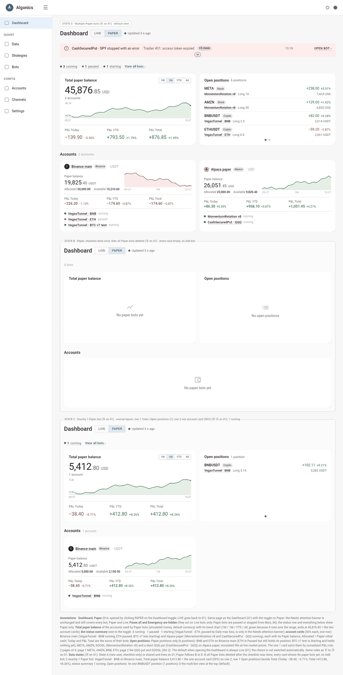Click the Alpaca paper account avatar icon
This screenshot has height=675, width=343.
(206, 170)
